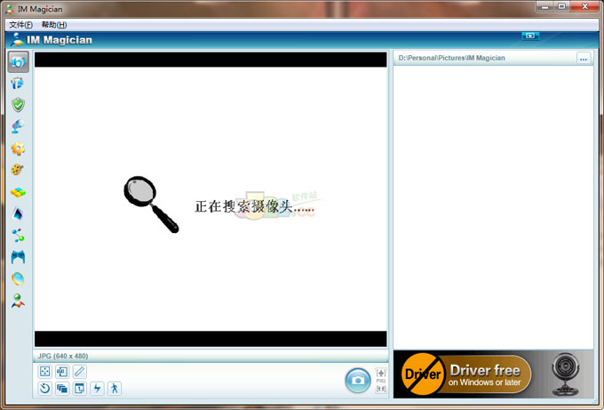Click the pink microphone sidebar icon

(18, 126)
